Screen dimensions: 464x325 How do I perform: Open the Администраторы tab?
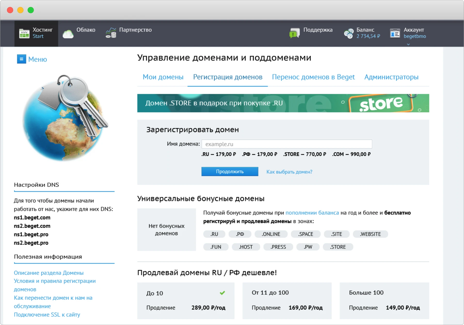pos(391,77)
